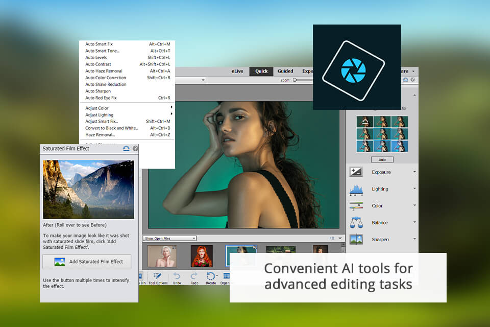Click Undo in the bottom taskbar

point(177,278)
